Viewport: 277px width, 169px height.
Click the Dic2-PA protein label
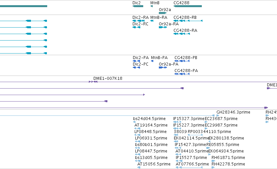coord(141,58)
